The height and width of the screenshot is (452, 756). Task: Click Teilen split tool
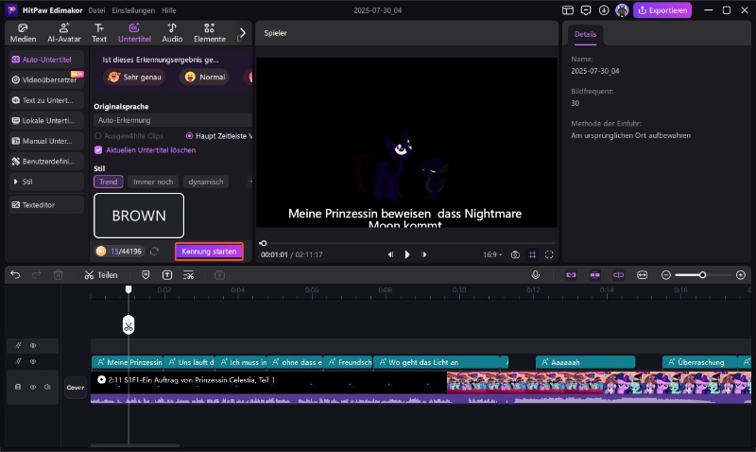click(101, 275)
